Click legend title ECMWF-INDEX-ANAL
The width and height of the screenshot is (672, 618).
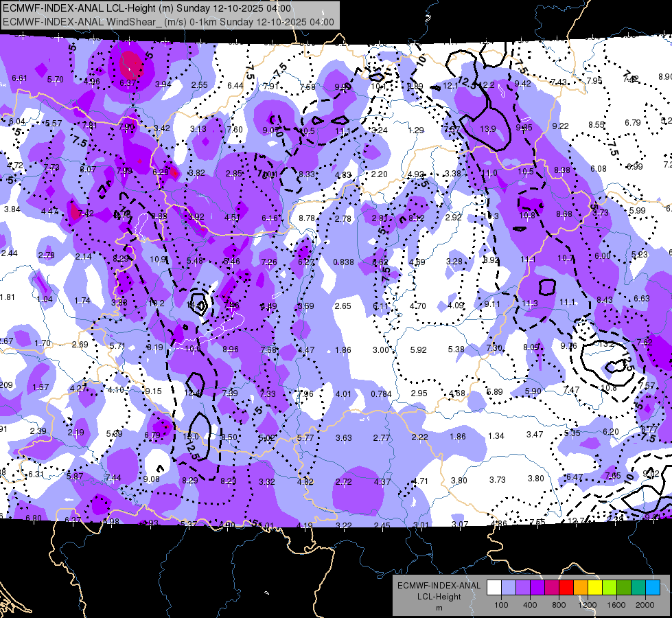point(439,586)
